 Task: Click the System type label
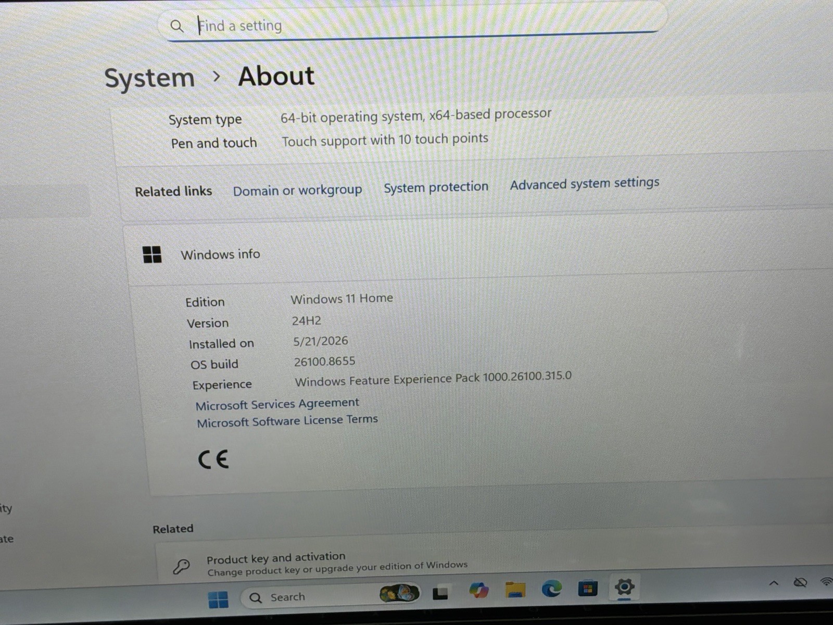tap(205, 120)
